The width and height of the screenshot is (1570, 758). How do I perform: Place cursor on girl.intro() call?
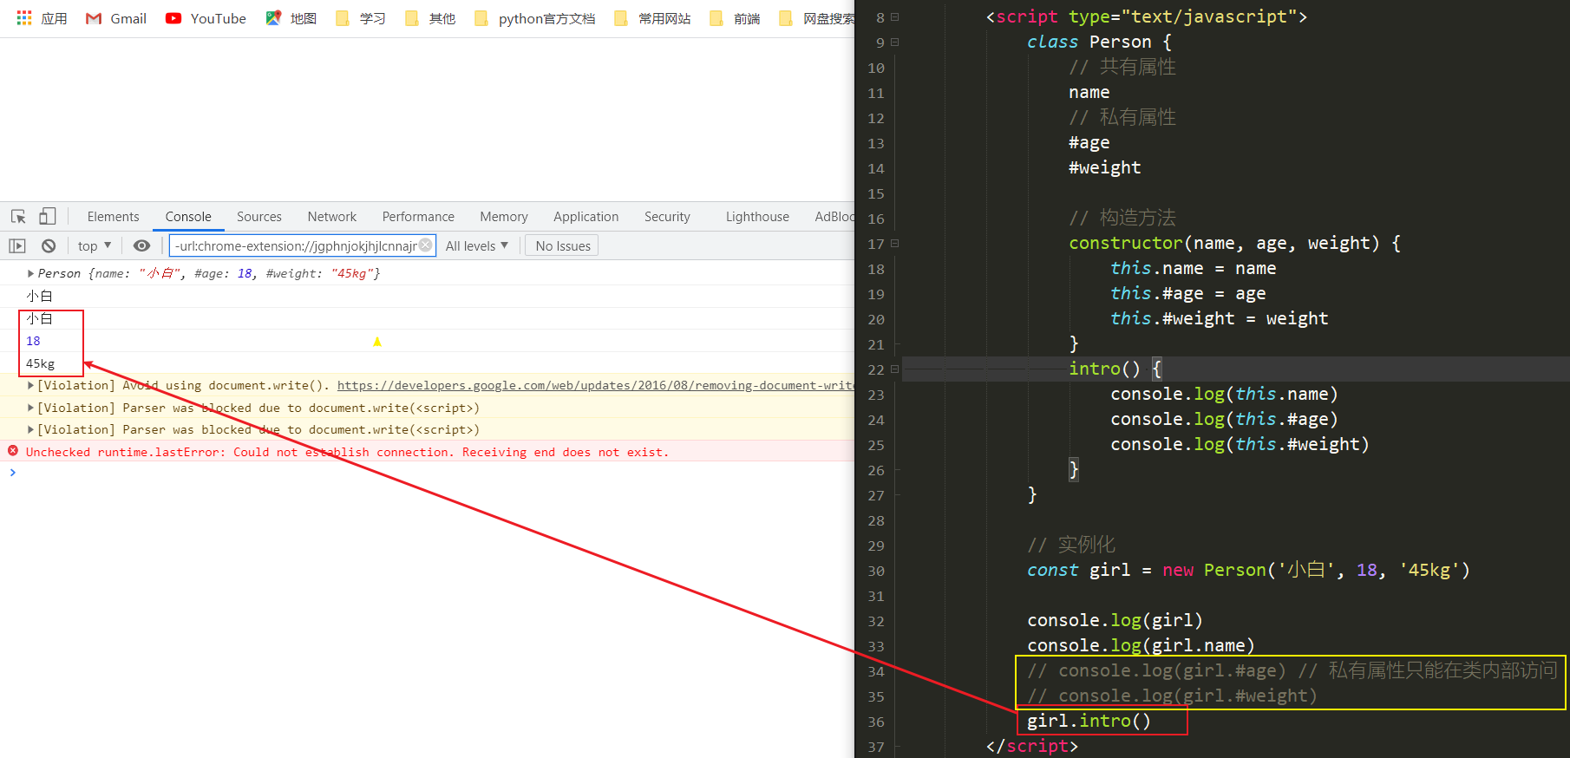pos(1089,721)
